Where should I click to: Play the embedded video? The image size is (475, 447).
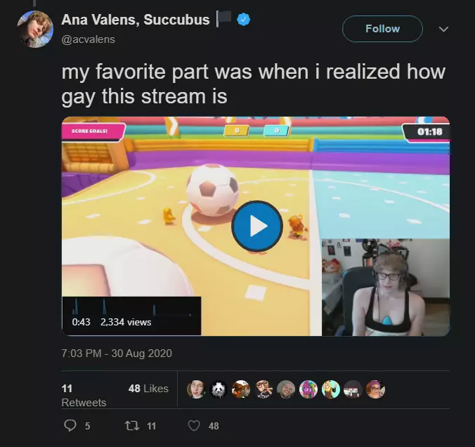point(257,226)
